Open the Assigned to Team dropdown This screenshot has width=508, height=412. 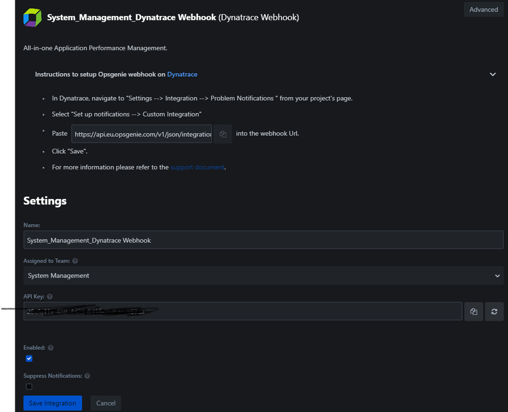263,276
